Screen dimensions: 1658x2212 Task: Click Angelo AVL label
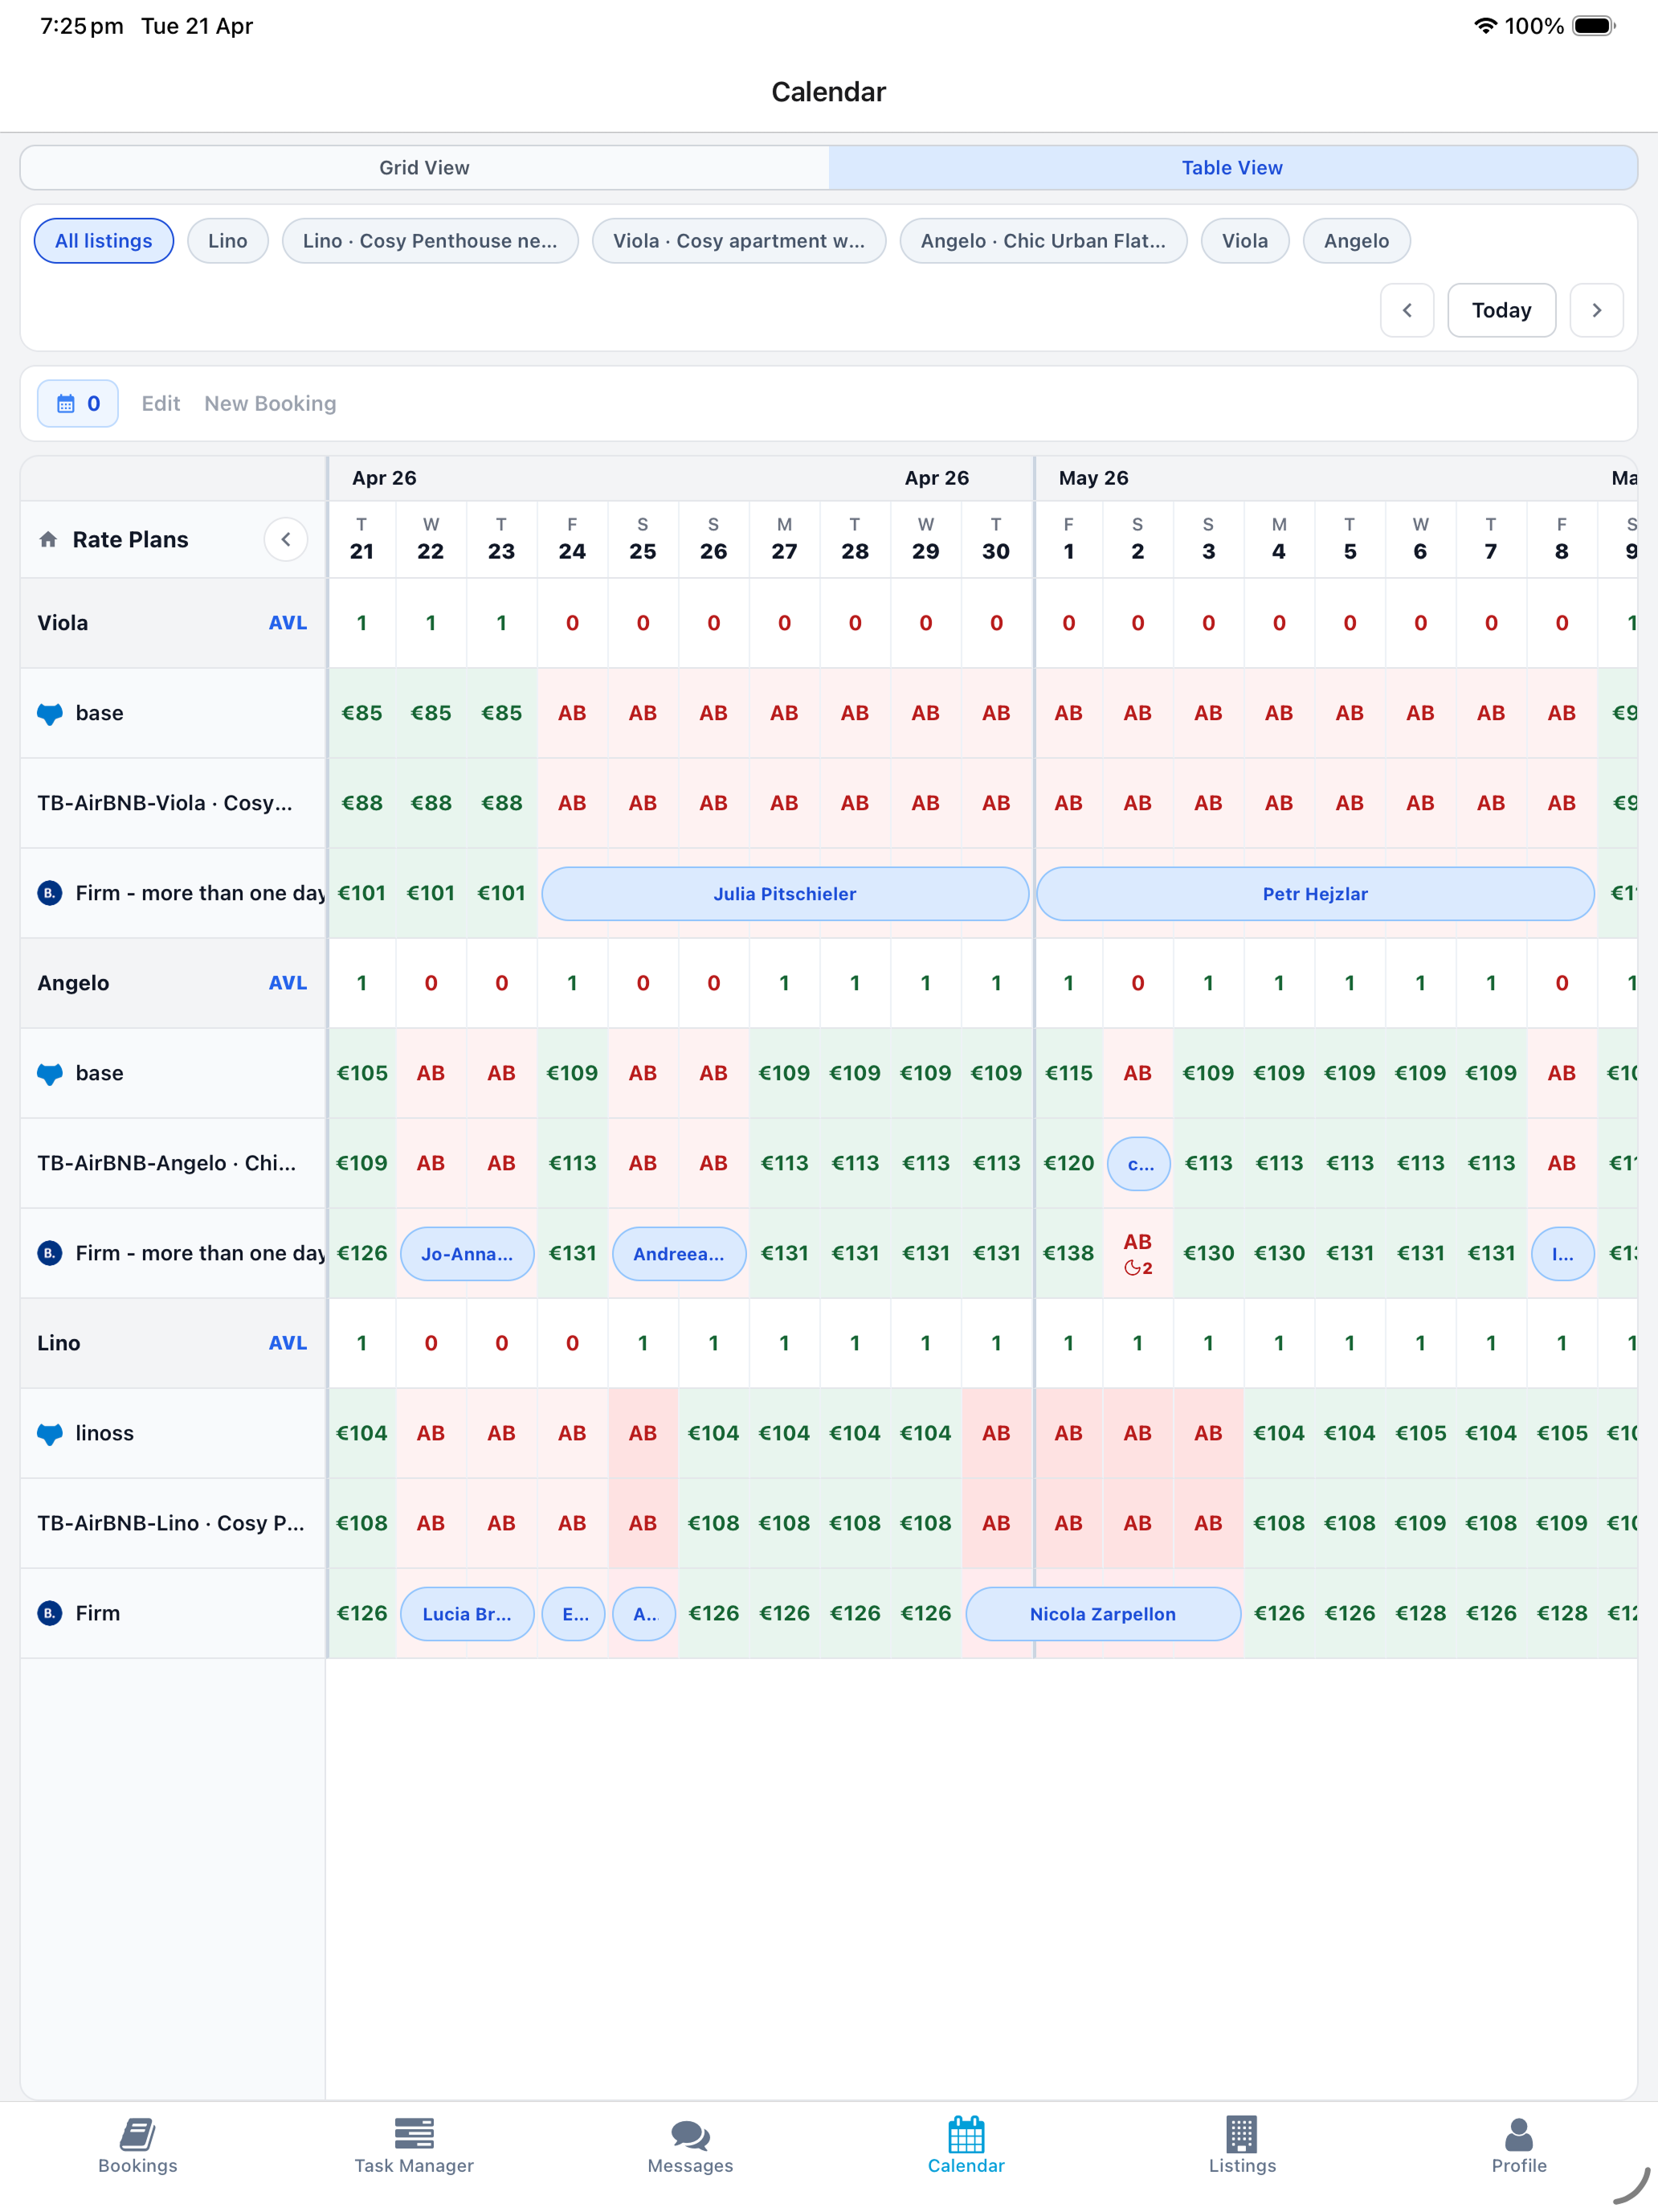click(288, 983)
